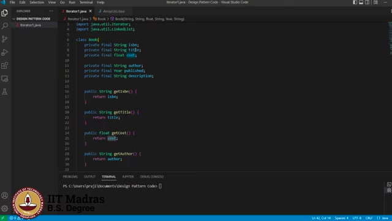
Task: Open the View menu
Action: [51, 2]
